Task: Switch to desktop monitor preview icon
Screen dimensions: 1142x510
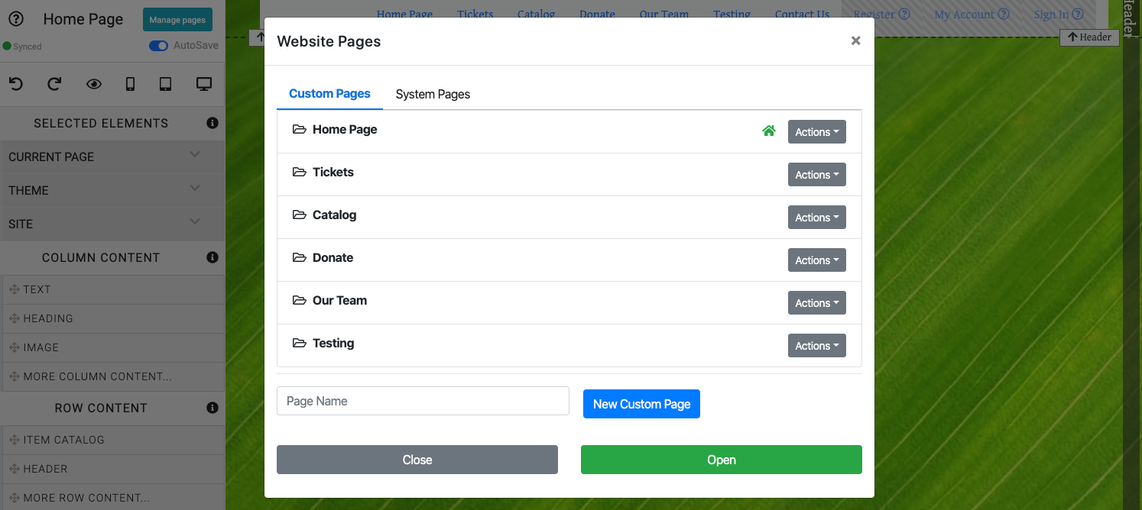Action: click(204, 84)
